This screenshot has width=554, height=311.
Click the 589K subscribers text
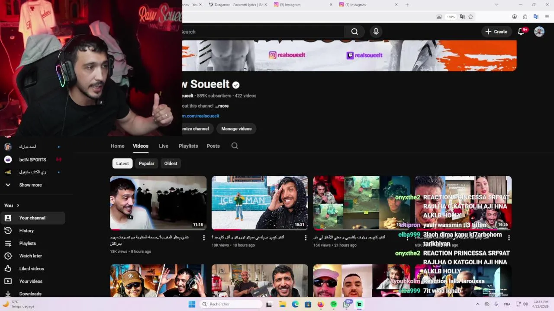click(x=214, y=96)
